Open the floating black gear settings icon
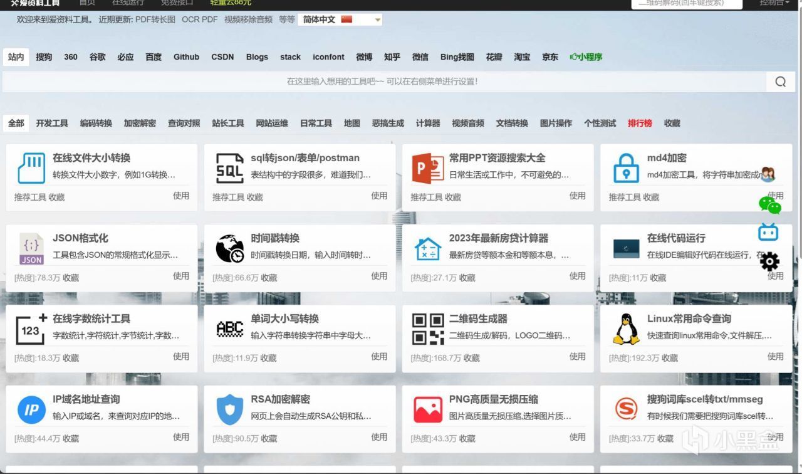The image size is (802, 474). 769,261
